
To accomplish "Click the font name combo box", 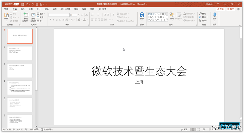I will [59, 15].
